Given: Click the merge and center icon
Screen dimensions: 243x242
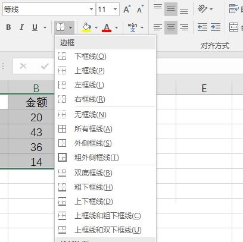Looking at the screenshot, I should pyautogui.click(x=234, y=27).
